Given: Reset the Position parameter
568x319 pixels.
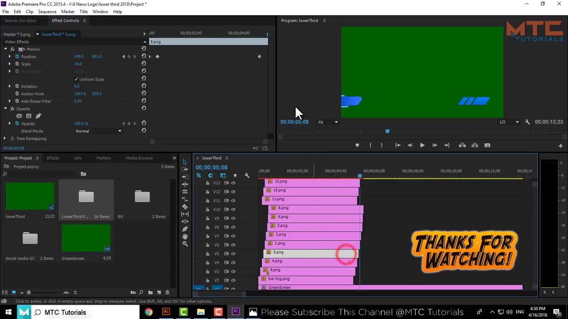Looking at the screenshot, I should click(143, 56).
